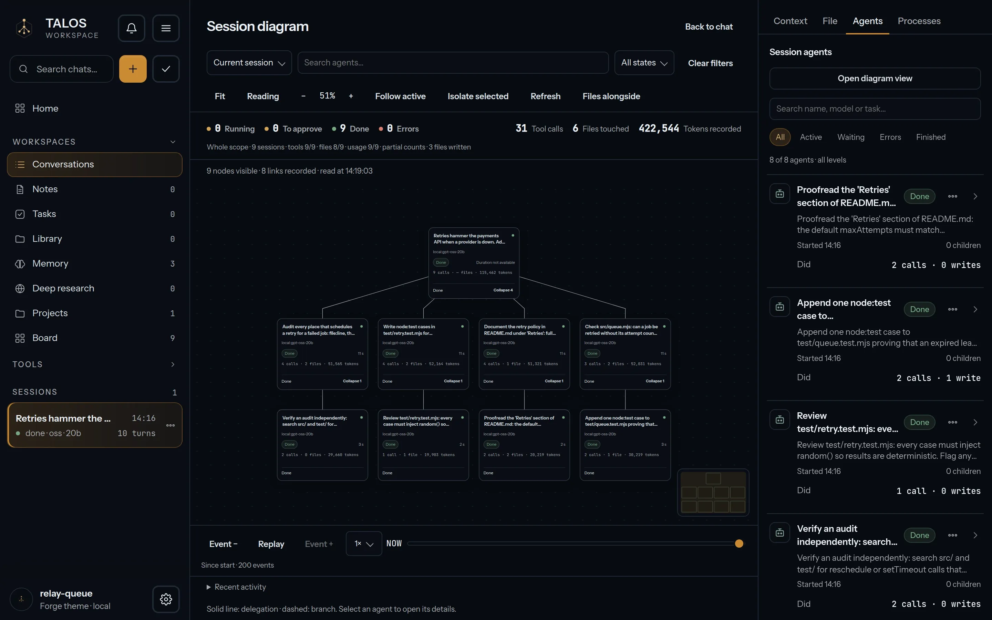Click Search name, model or task field
Image resolution: width=992 pixels, height=620 pixels.
875,108
